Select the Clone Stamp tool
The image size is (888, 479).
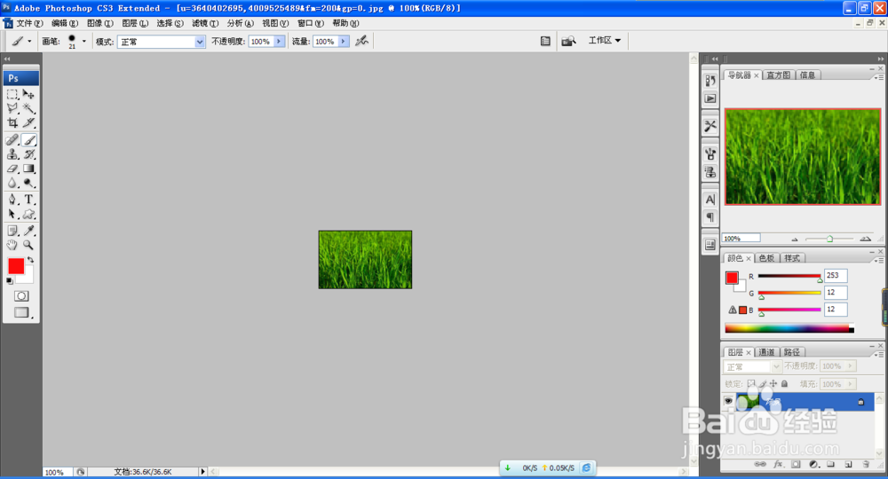click(x=12, y=153)
